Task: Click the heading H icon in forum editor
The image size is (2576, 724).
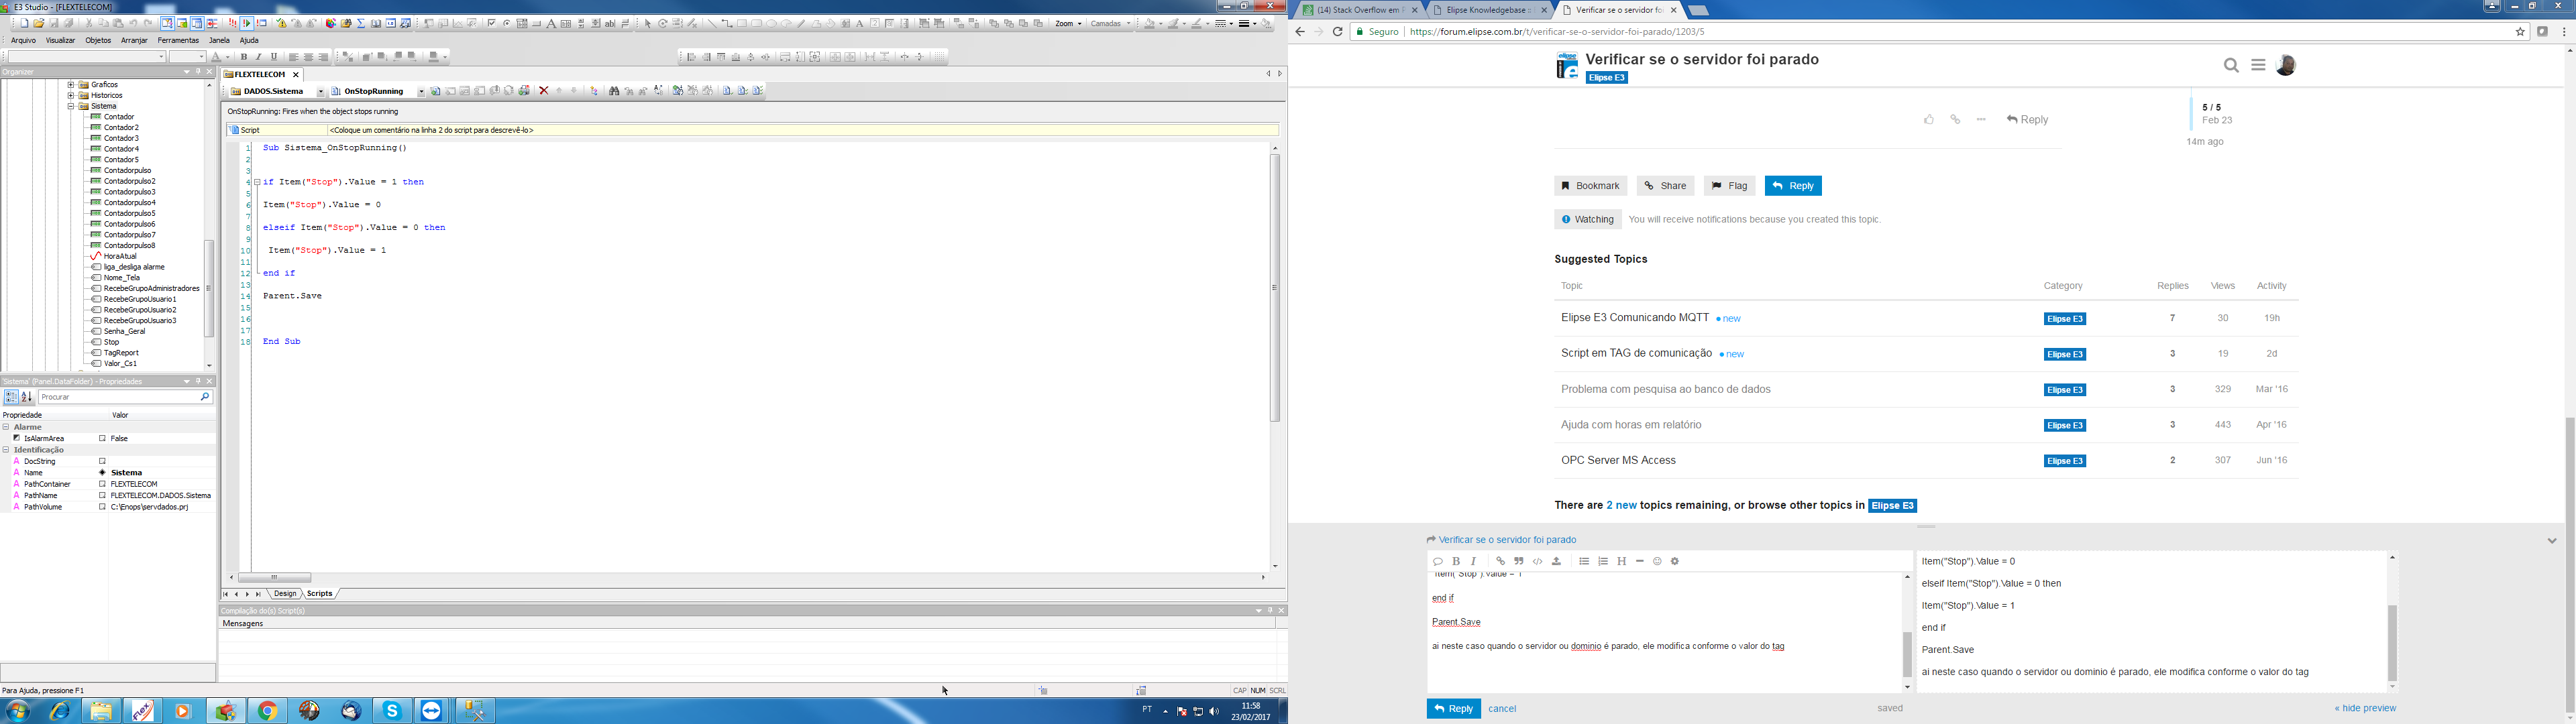Action: (1622, 562)
